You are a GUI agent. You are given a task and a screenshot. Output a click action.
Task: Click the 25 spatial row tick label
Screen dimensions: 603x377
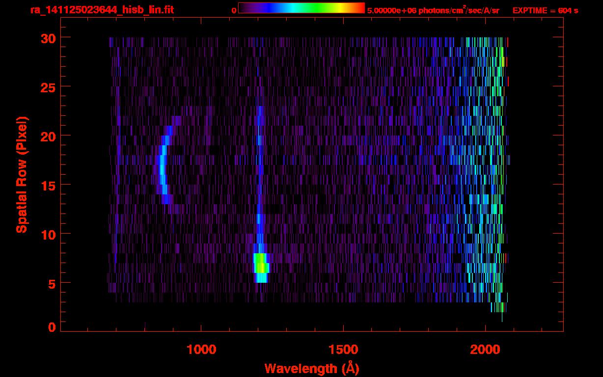point(49,87)
